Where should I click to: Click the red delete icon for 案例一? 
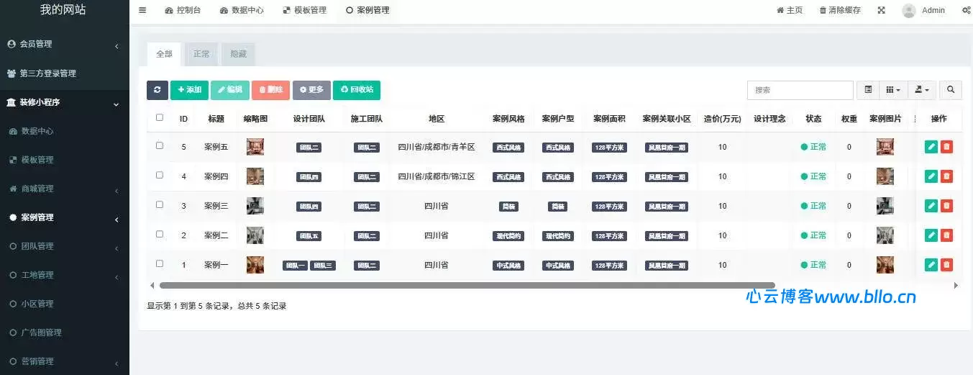point(946,265)
